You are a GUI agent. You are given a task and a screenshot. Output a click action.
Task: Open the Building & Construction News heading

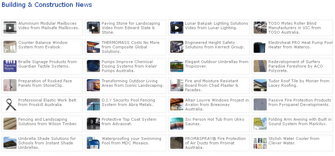click(x=47, y=5)
